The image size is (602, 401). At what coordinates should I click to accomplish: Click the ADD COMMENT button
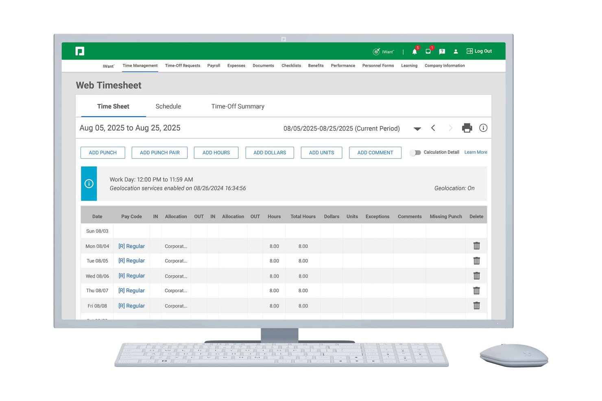coord(375,153)
